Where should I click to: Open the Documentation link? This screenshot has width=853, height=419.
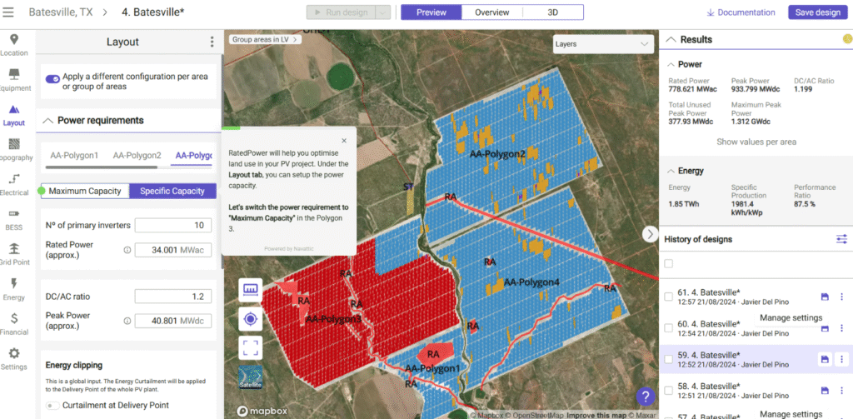tap(741, 12)
